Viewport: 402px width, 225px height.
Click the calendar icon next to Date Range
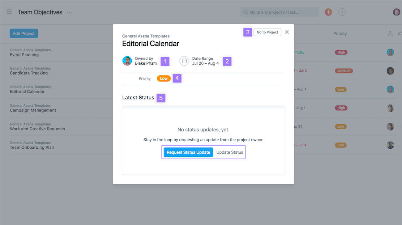(184, 61)
